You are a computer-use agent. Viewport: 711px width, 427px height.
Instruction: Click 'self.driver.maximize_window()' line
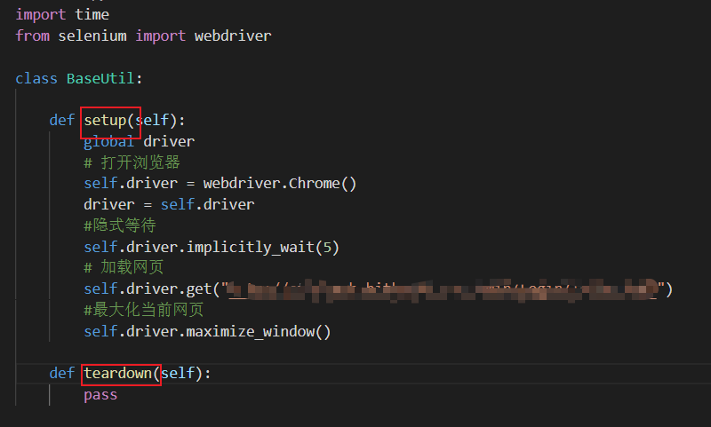(x=207, y=331)
